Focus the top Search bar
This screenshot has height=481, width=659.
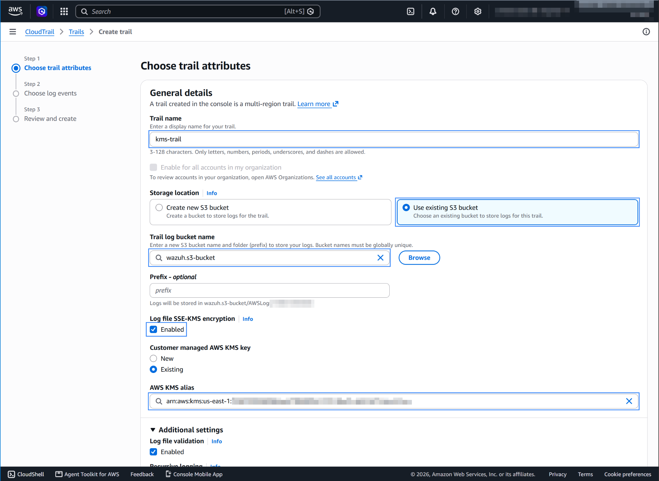[198, 12]
